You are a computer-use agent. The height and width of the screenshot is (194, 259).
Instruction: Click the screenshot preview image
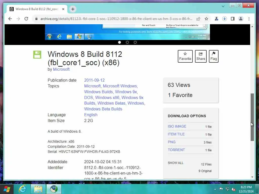point(127,32)
